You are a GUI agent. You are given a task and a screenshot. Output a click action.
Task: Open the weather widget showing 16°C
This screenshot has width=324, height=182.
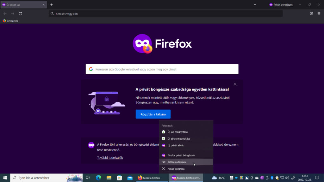pyautogui.click(x=218, y=178)
